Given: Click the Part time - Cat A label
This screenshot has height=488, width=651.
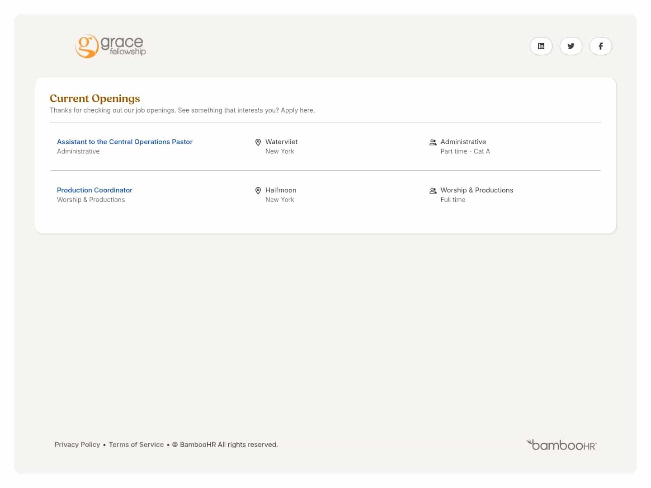Looking at the screenshot, I should coord(465,151).
